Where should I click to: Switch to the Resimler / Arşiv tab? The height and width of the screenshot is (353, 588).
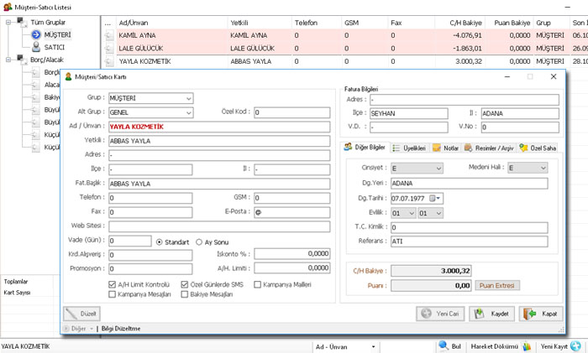pos(489,148)
